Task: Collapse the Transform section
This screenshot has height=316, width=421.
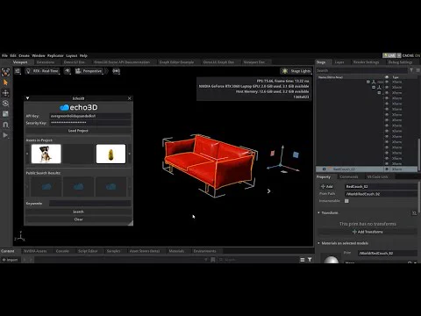Action: pos(318,212)
